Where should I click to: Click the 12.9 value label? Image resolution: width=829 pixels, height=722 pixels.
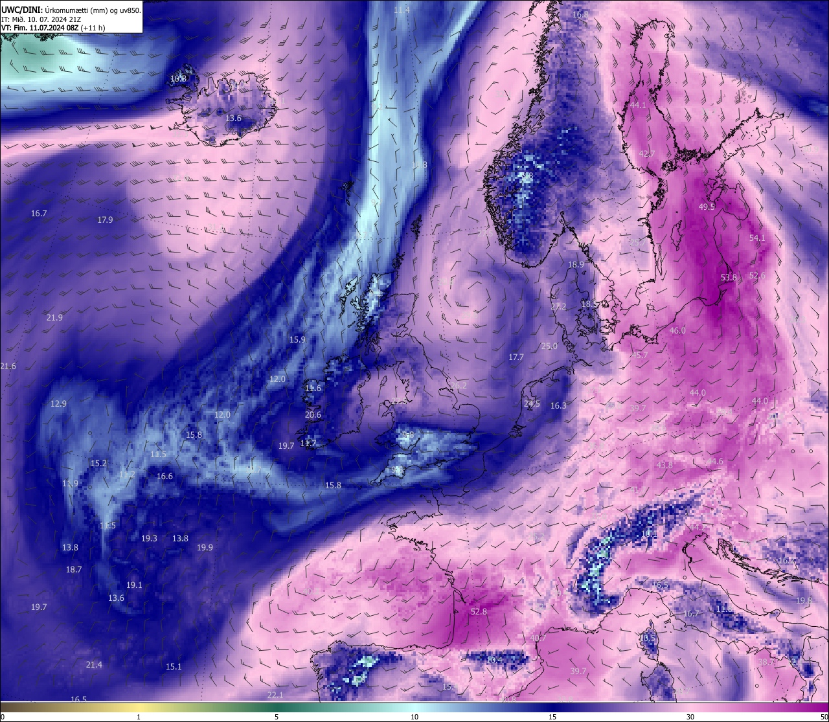point(58,403)
